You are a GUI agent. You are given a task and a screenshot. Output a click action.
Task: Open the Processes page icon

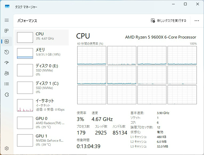(7, 31)
